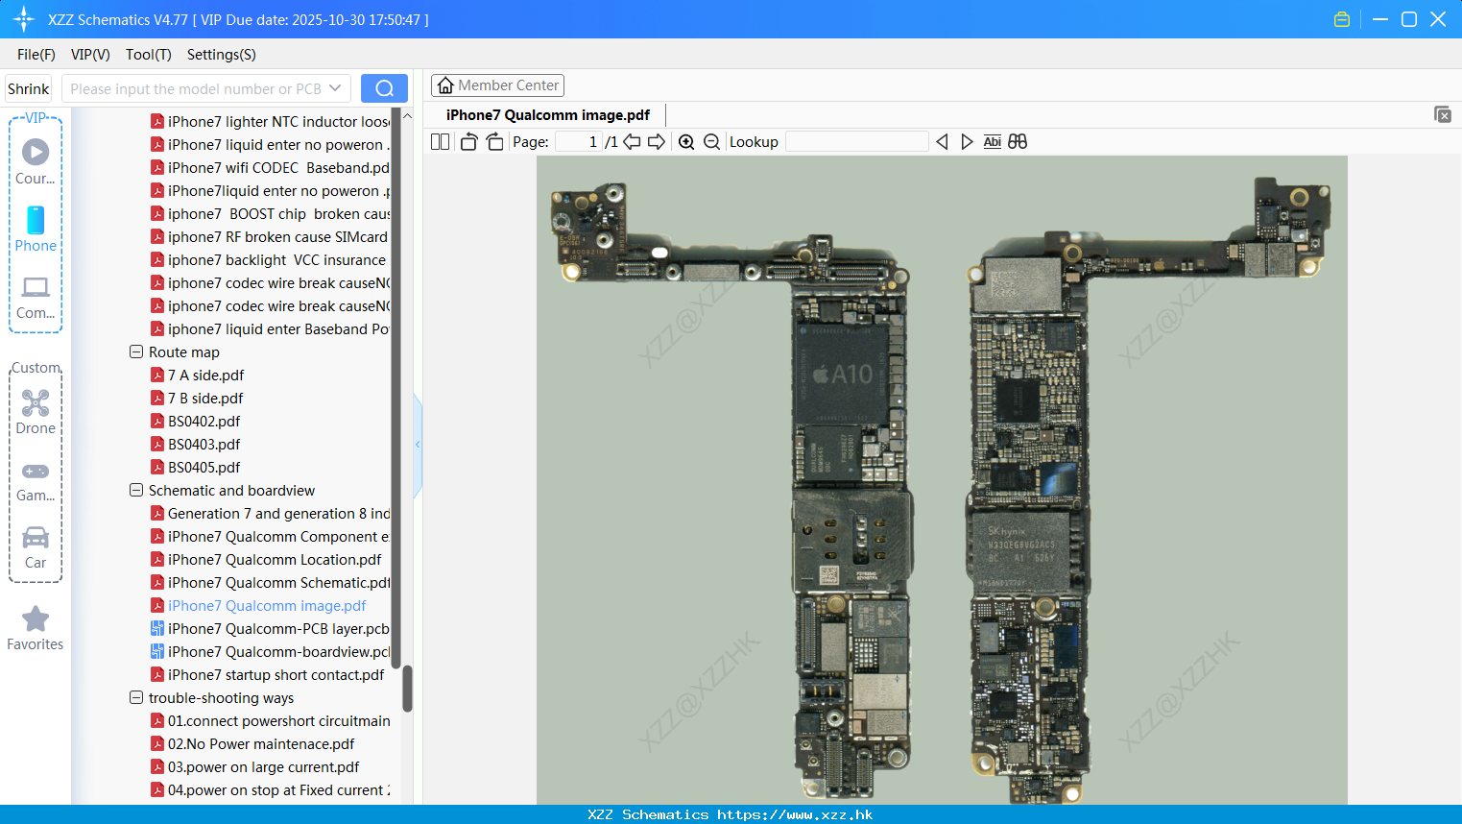Collapse the Route map folder
1462x824 pixels.
pyautogui.click(x=136, y=351)
